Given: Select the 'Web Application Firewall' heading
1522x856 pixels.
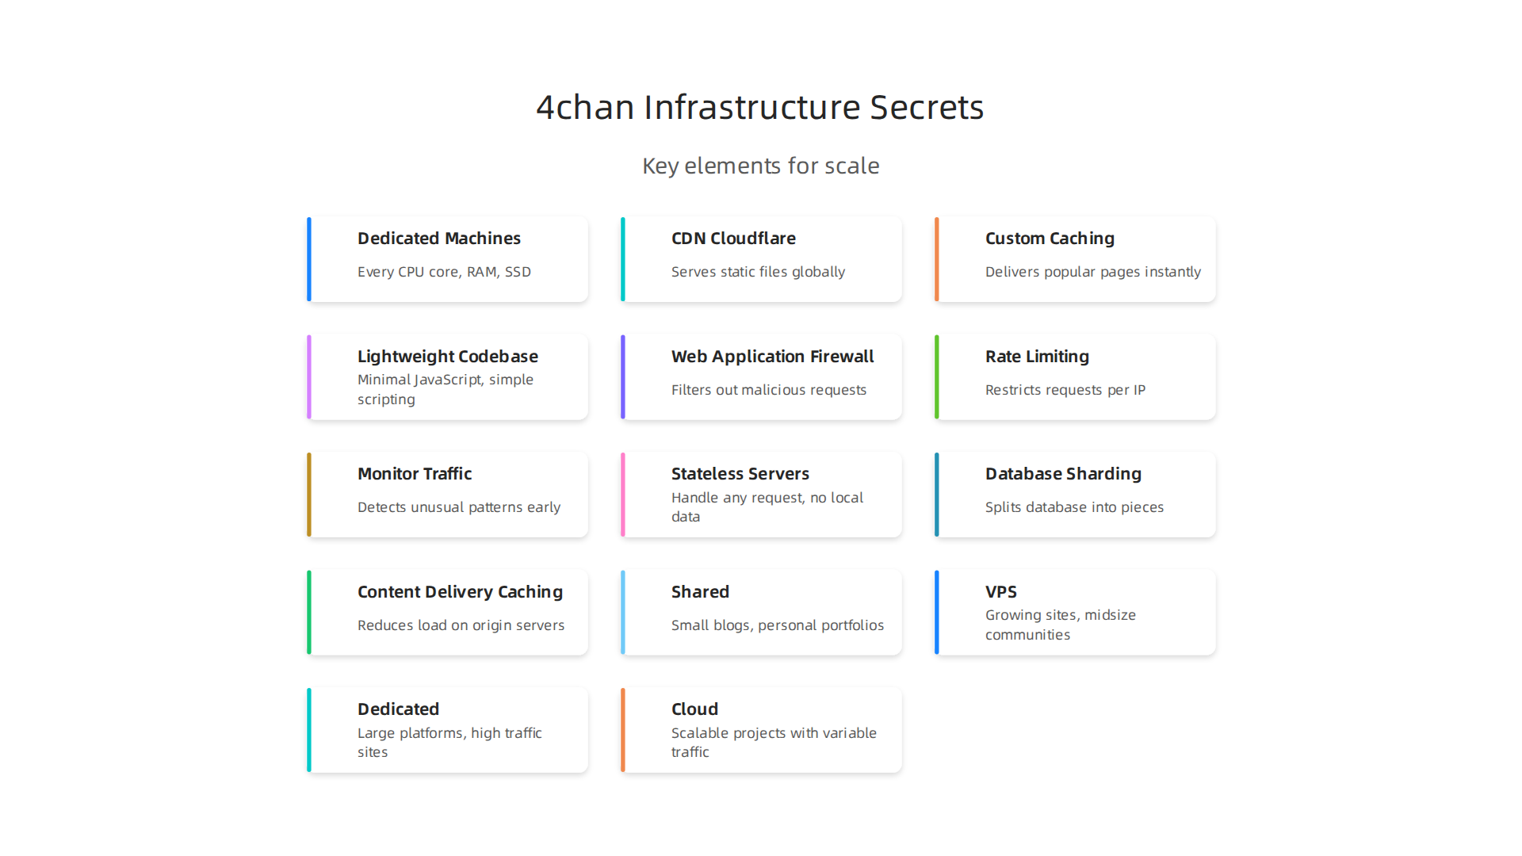Looking at the screenshot, I should (x=773, y=357).
